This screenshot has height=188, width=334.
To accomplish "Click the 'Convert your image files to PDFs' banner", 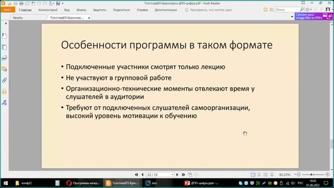I will click(x=314, y=16).
